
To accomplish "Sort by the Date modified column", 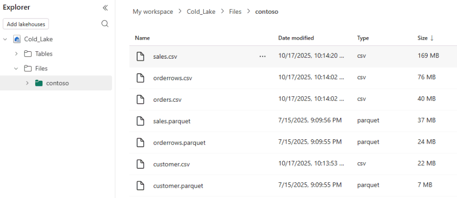I will [x=296, y=38].
